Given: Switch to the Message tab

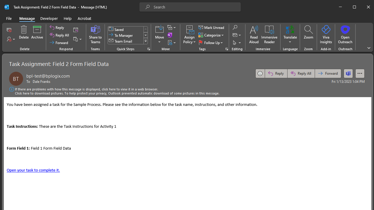Looking at the screenshot, I should (27, 18).
